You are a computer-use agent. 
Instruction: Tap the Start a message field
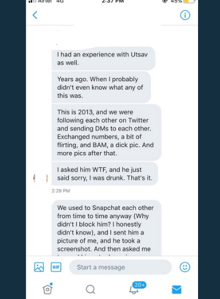click(120, 267)
